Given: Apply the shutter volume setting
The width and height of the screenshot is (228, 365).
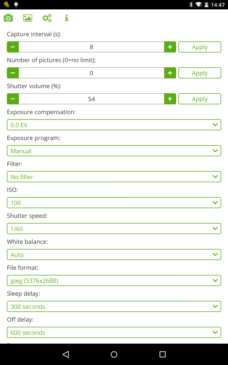Looking at the screenshot, I should pyautogui.click(x=199, y=99).
